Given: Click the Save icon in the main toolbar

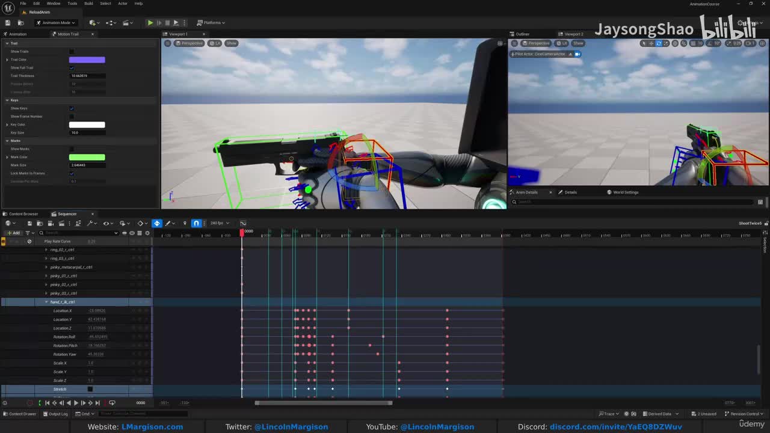Looking at the screenshot, I should click(x=7, y=23).
